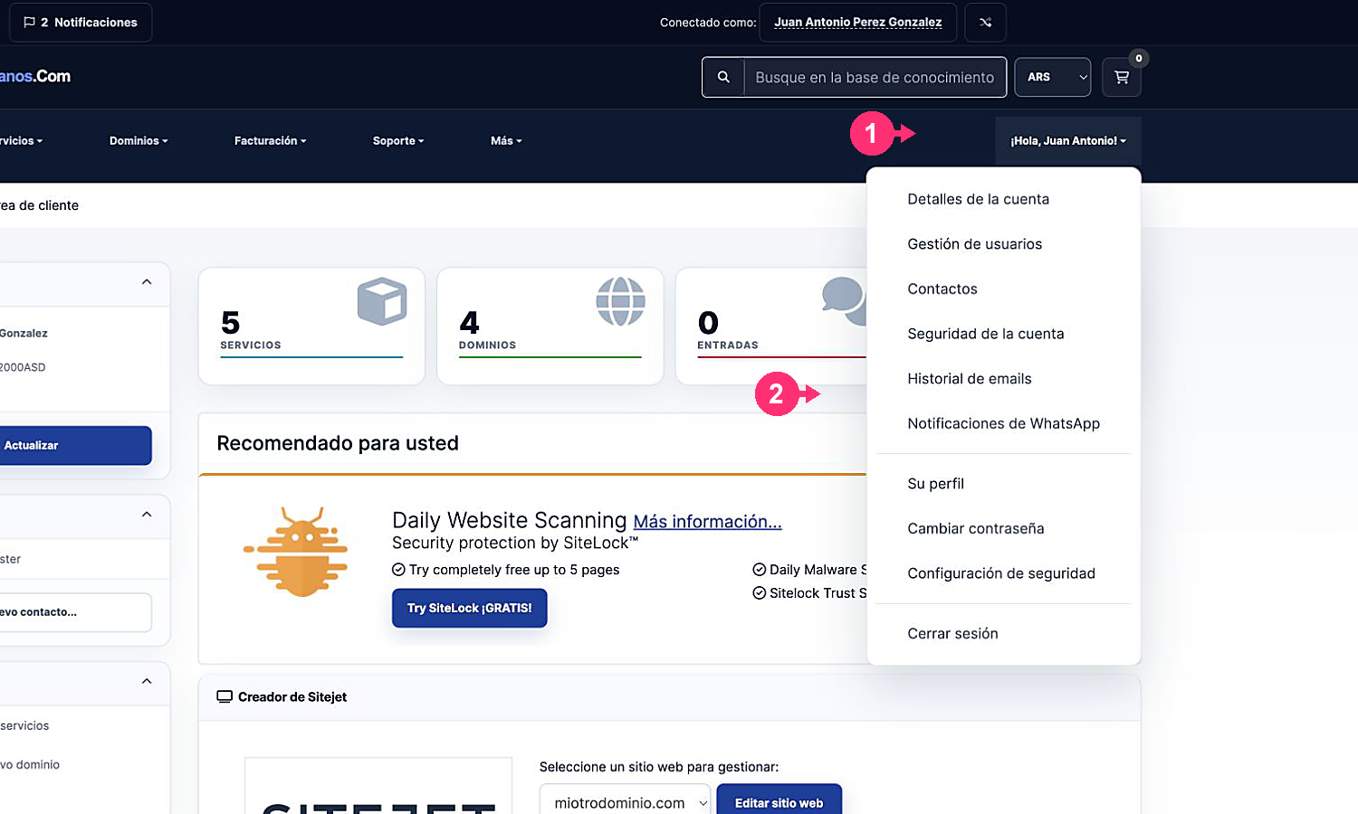Collapse the shortcuts sidebar panel chevron
Screen dimensions: 1358x814
147,681
